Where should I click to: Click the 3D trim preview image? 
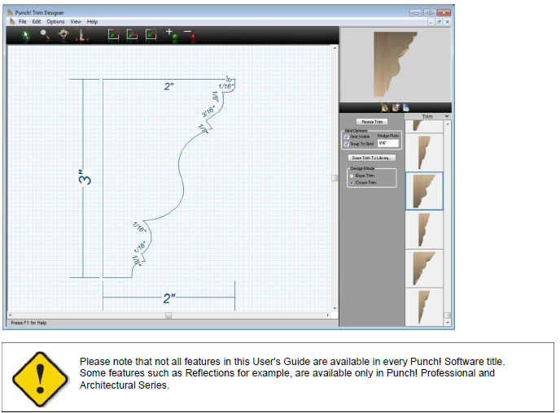point(396,64)
